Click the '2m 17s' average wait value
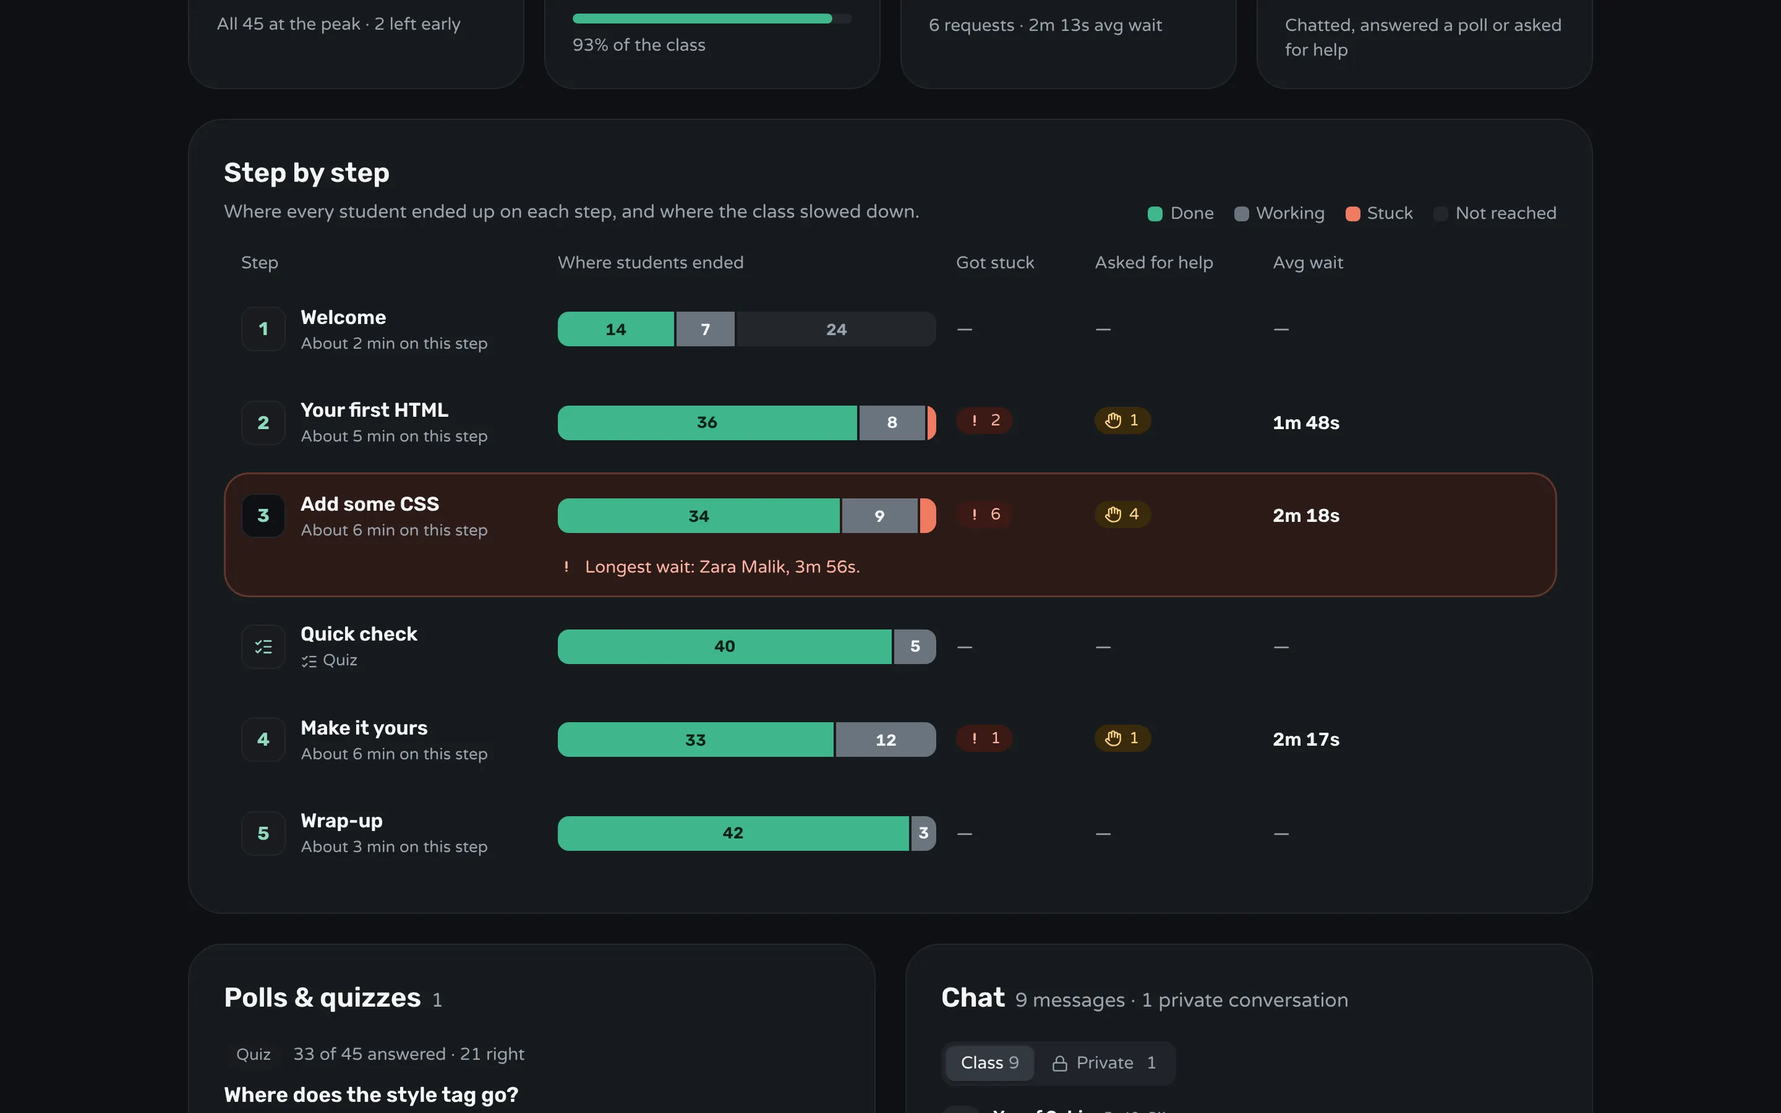This screenshot has width=1781, height=1113. [1305, 740]
